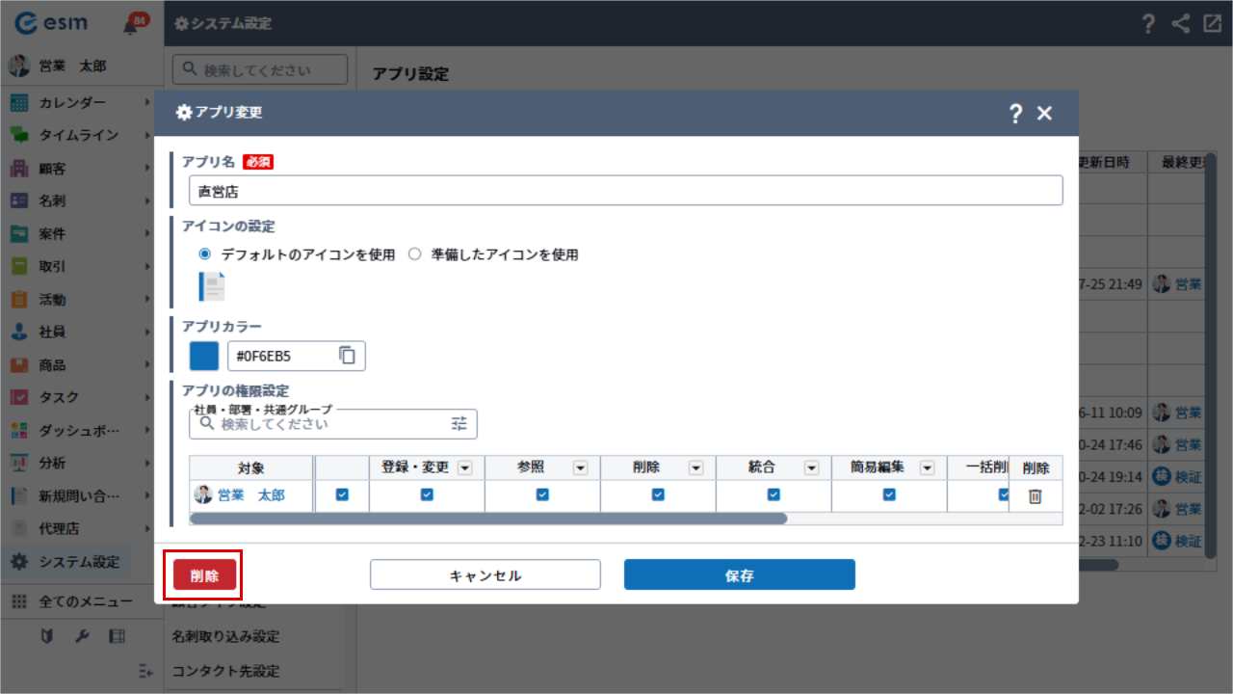1233x694 pixels.
Task: Click the blue app color swatch
Action: coord(204,356)
